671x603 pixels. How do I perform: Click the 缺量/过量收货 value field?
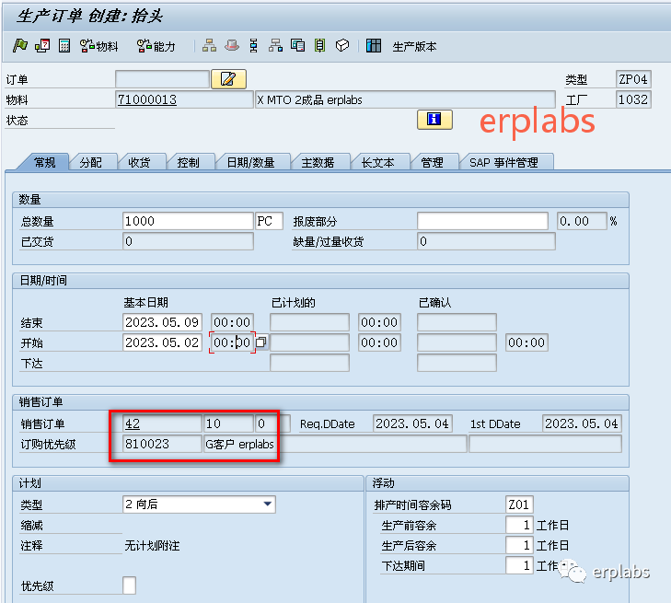point(487,241)
